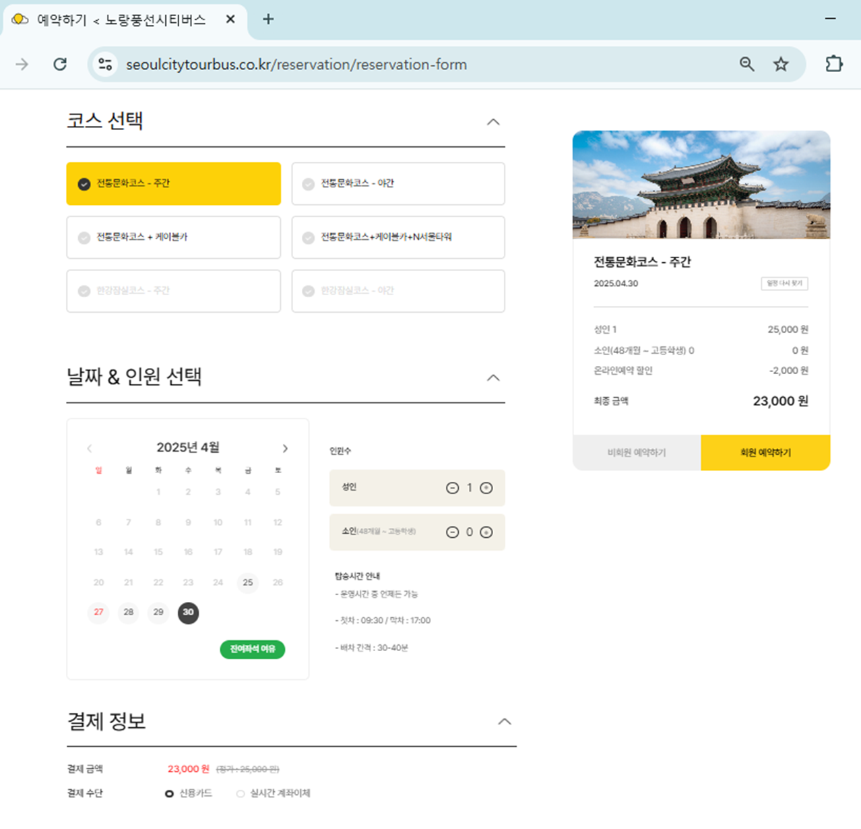Select the 전통문화코스 - 야간 course option
Image resolution: width=861 pixels, height=829 pixels.
tap(397, 183)
